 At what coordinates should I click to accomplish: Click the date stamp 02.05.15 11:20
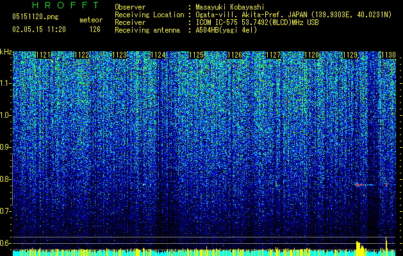point(39,29)
